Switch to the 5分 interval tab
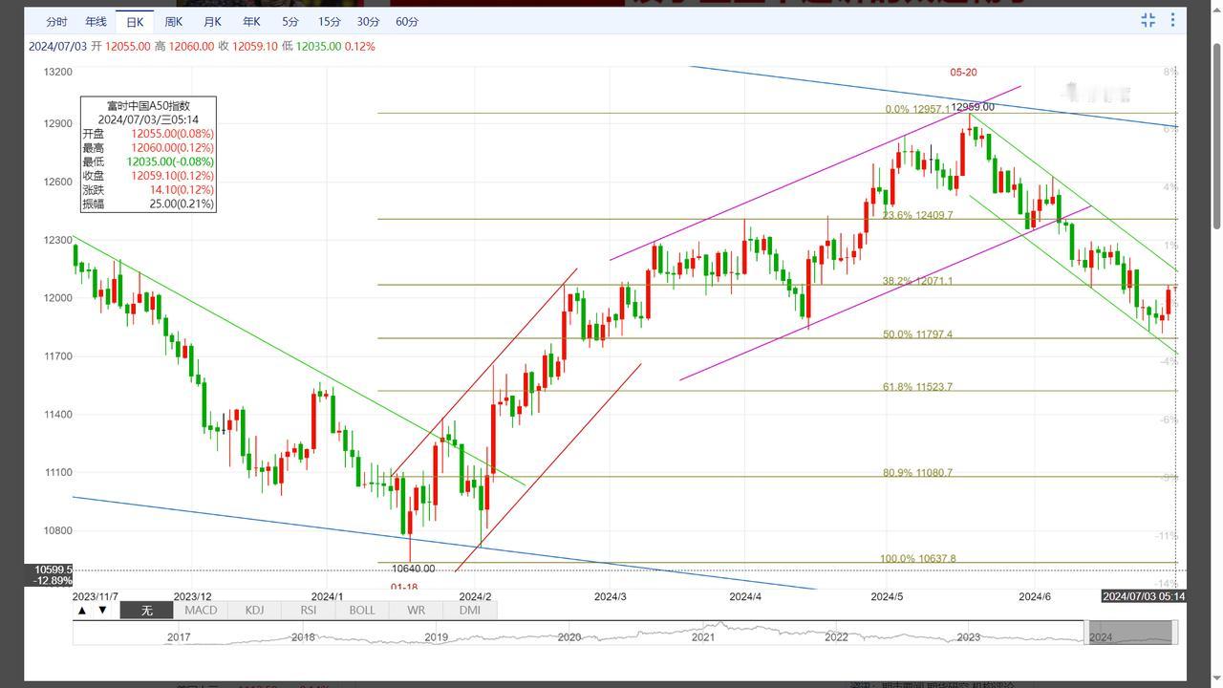The image size is (1223, 688). (x=290, y=21)
